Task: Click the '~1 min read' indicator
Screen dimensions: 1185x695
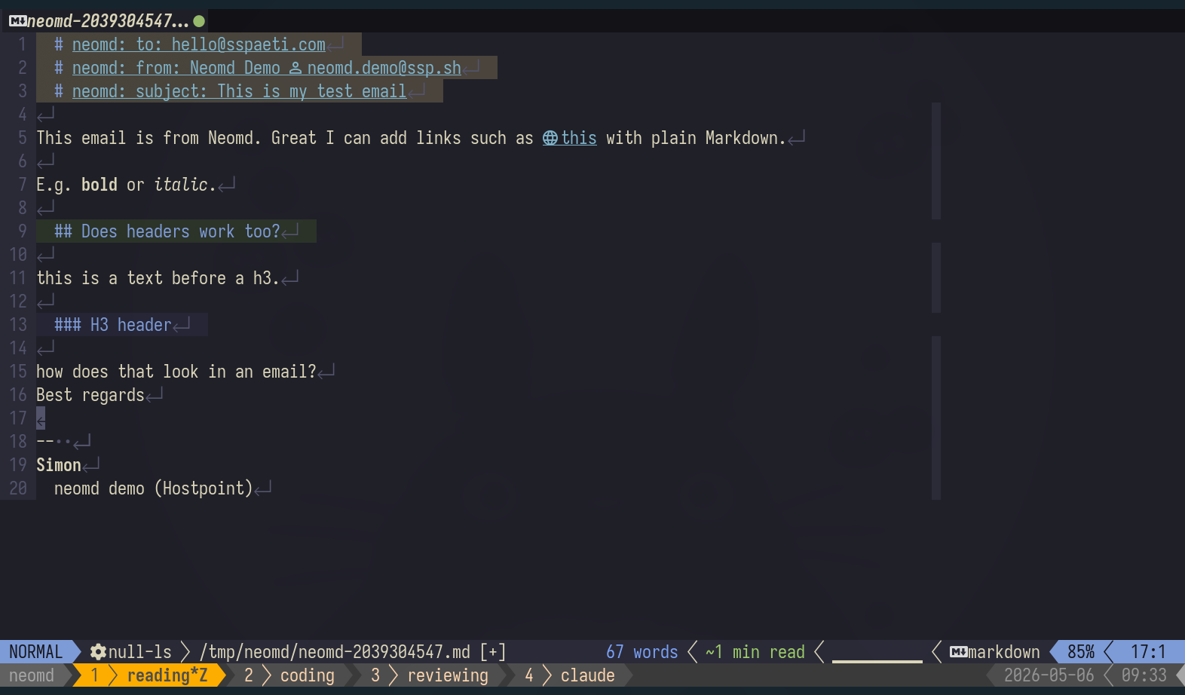Action: (x=755, y=652)
